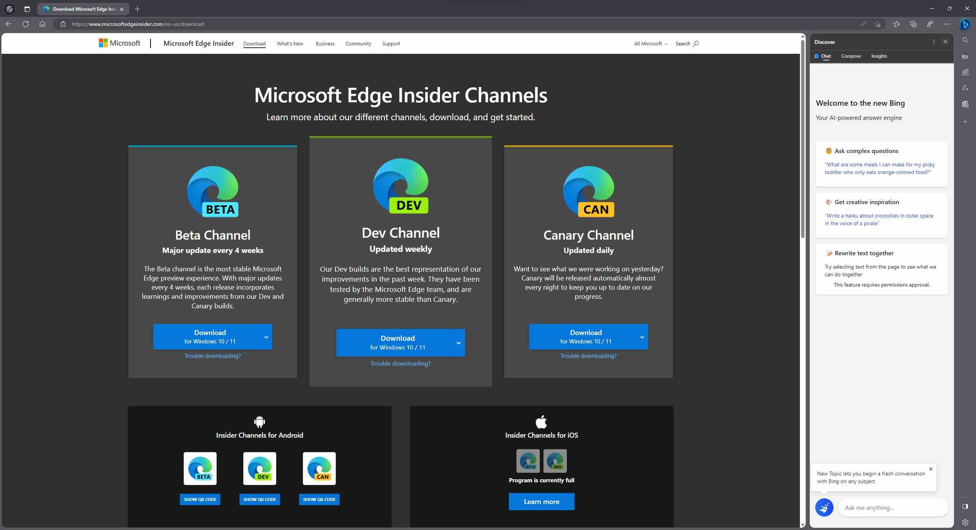The width and height of the screenshot is (976, 530).
Task: Click Trouble downloading? under Canary Channel
Action: [588, 356]
